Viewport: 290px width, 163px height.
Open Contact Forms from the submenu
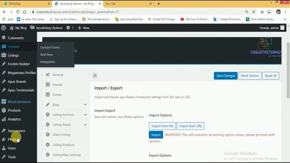[x=50, y=47]
